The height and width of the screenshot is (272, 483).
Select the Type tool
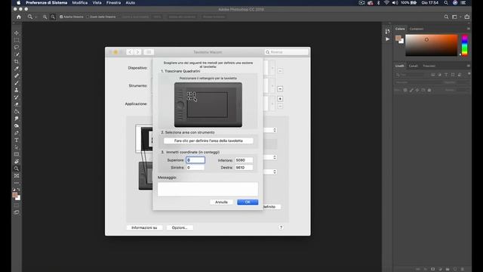click(x=17, y=141)
